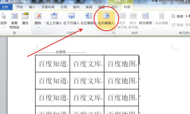Click the 高度 row height icon
The image size is (190, 114).
pos(173,16)
